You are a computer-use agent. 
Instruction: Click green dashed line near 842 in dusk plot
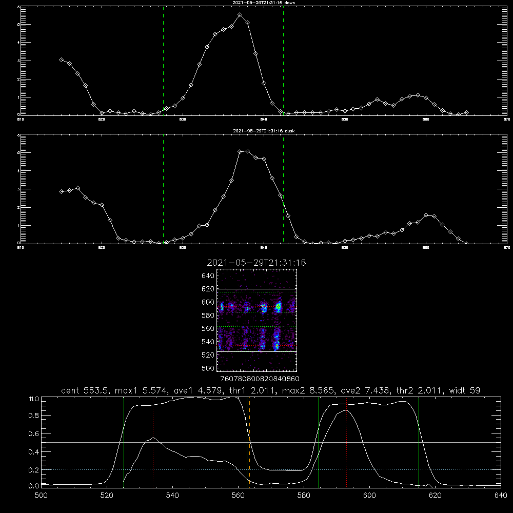pyautogui.click(x=283, y=189)
